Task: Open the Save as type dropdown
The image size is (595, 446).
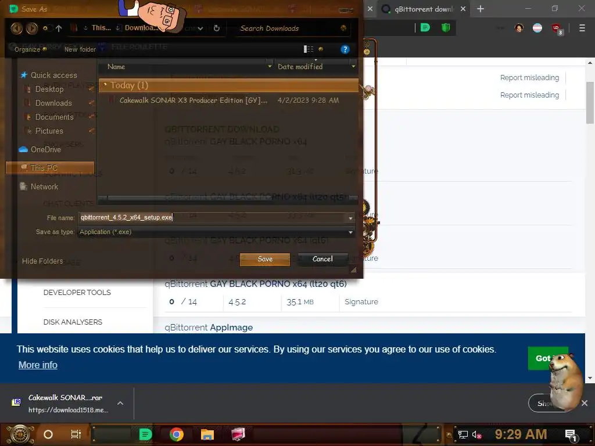Action: pos(216,232)
